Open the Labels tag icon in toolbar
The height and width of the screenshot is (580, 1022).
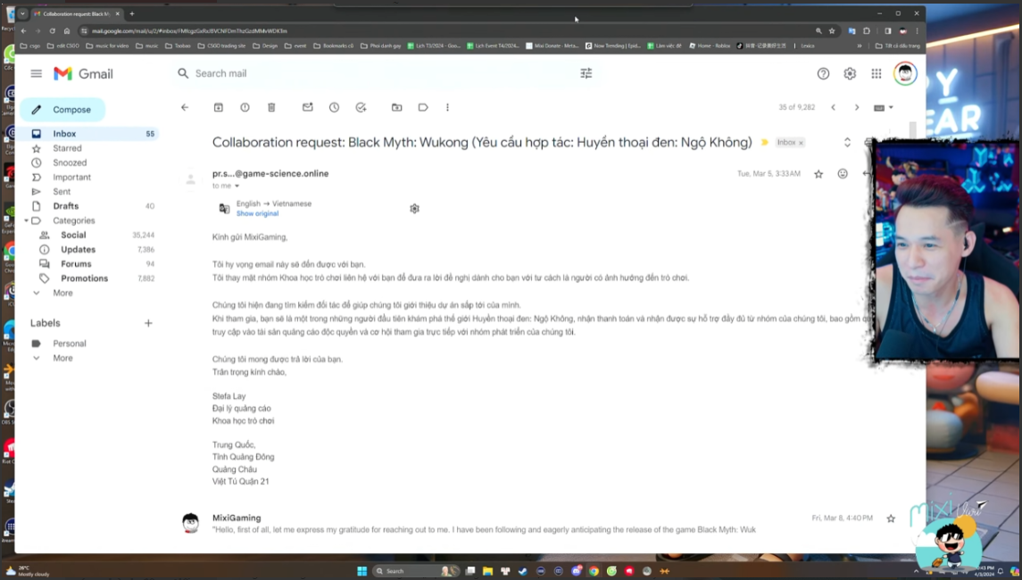(423, 108)
